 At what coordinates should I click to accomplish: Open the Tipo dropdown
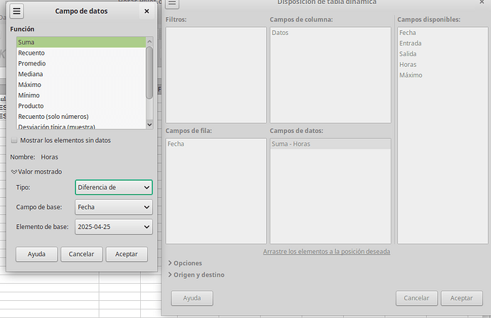click(114, 188)
